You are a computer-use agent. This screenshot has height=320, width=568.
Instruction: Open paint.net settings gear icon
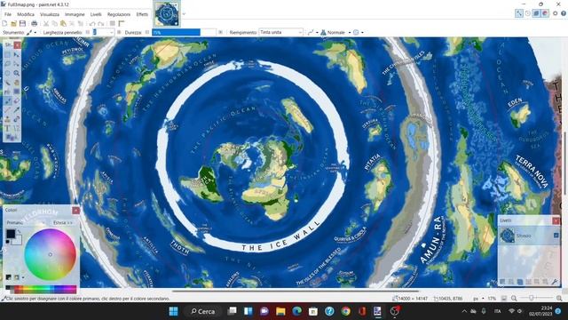[555, 13]
